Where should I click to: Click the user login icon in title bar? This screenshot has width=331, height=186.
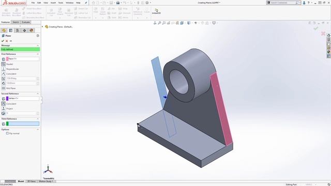click(304, 3)
